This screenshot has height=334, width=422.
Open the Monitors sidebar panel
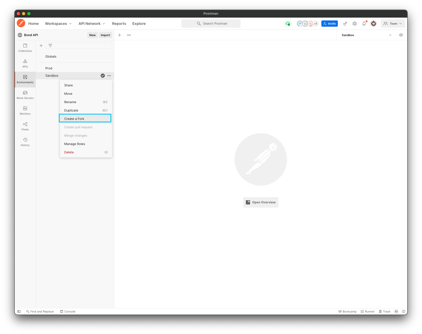(x=25, y=111)
